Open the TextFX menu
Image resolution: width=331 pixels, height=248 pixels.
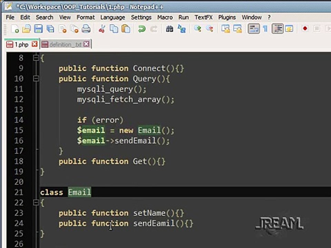coord(203,17)
